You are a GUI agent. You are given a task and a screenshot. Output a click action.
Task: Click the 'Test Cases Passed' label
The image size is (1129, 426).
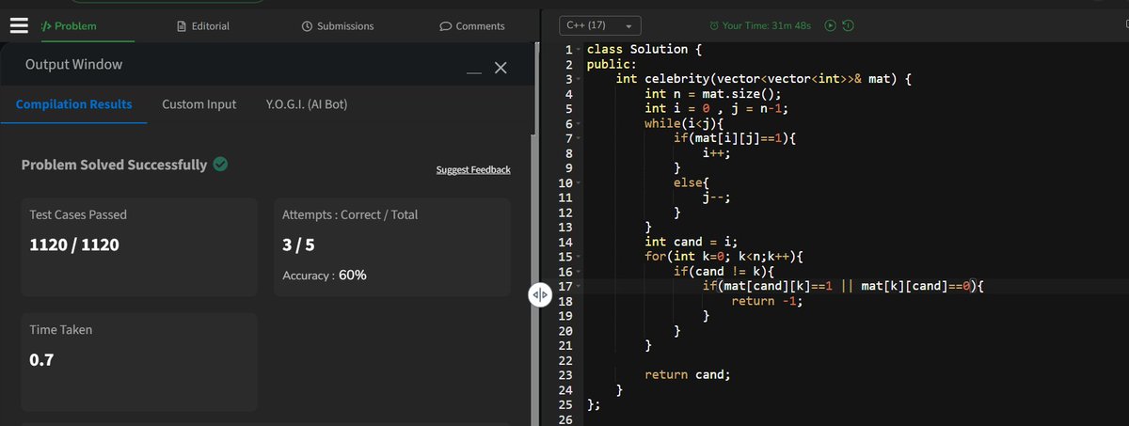tap(78, 214)
